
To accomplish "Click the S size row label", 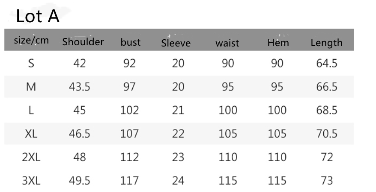I will (x=31, y=64).
